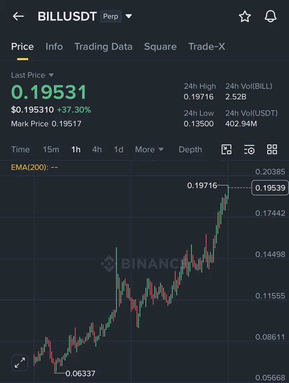The width and height of the screenshot is (289, 383).
Task: Tap the 24h Vol(BILL) value 2.52B
Action: 236,97
